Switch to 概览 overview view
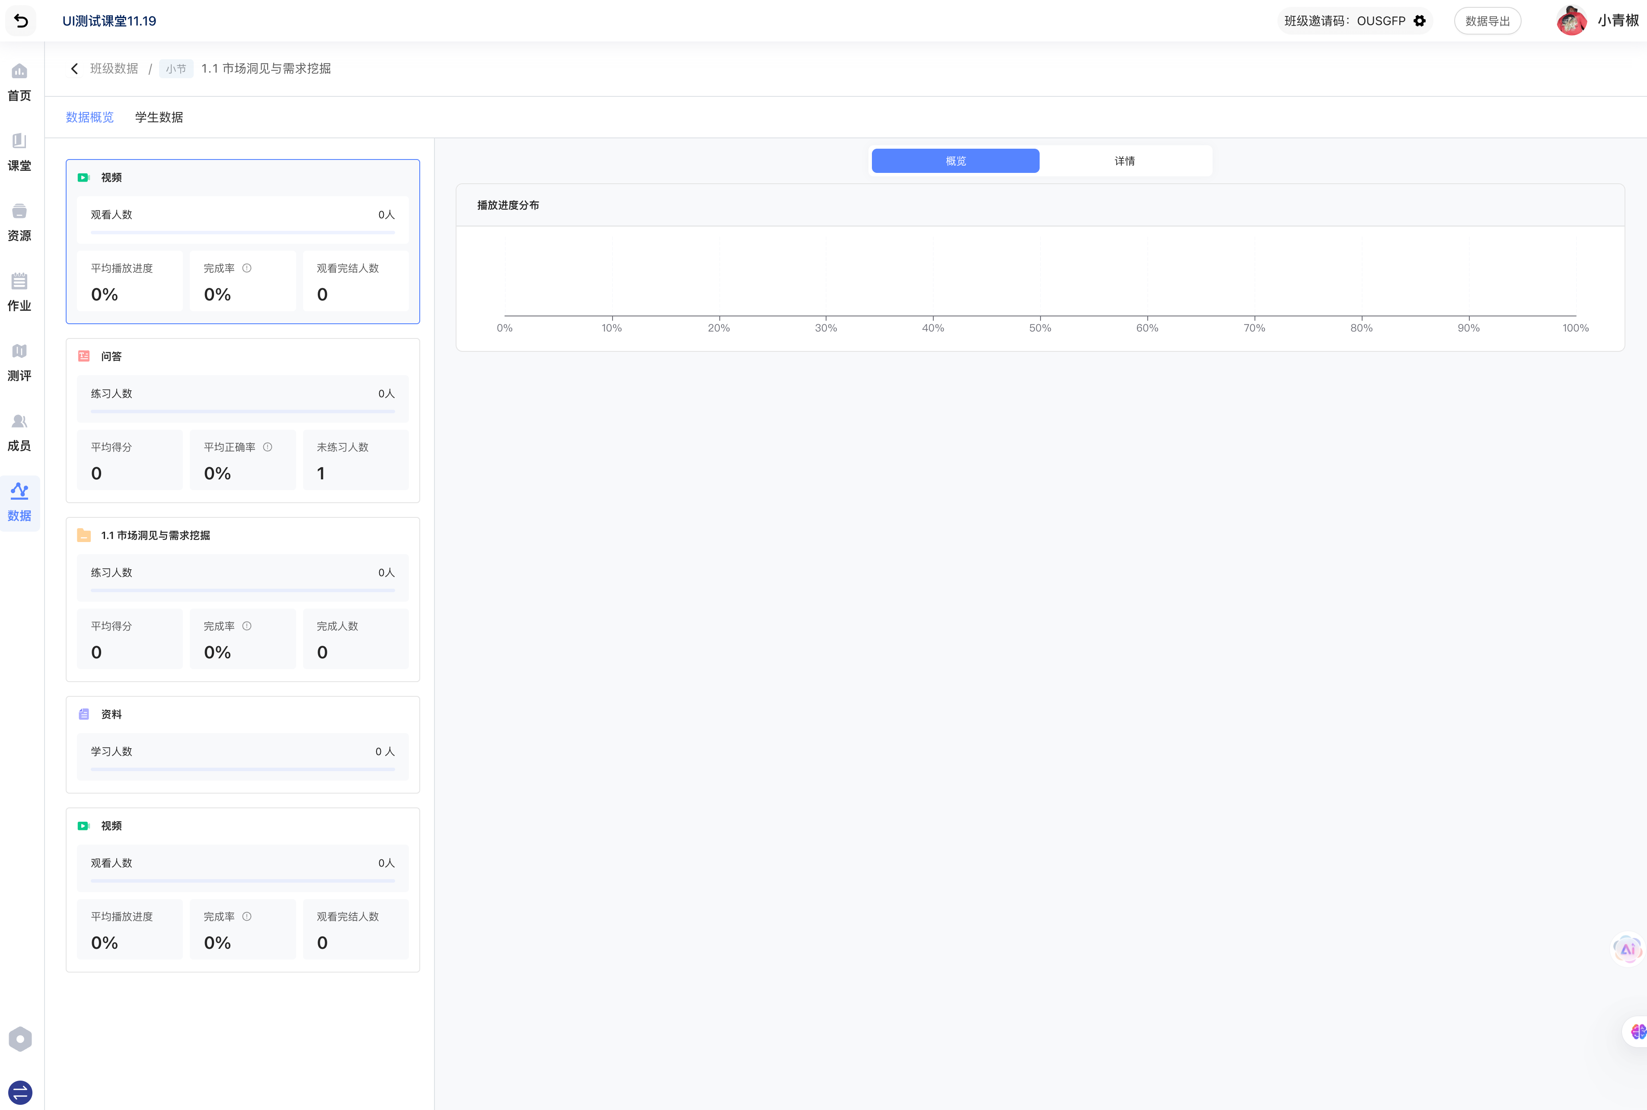This screenshot has width=1647, height=1110. pyautogui.click(x=955, y=161)
